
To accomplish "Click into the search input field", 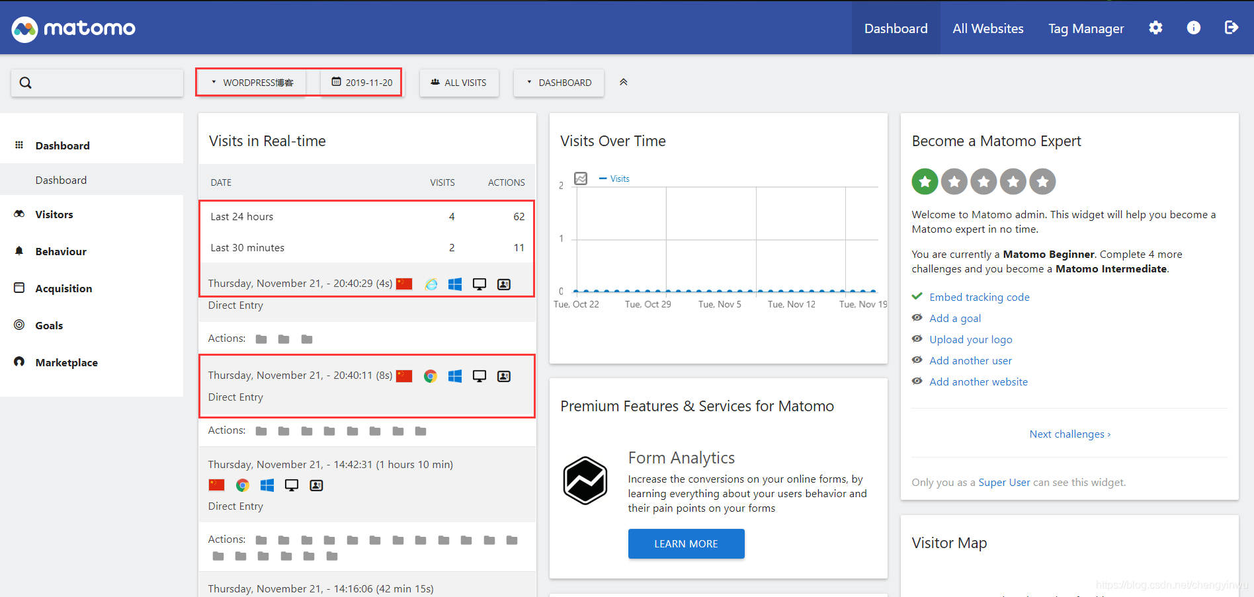I will [97, 83].
